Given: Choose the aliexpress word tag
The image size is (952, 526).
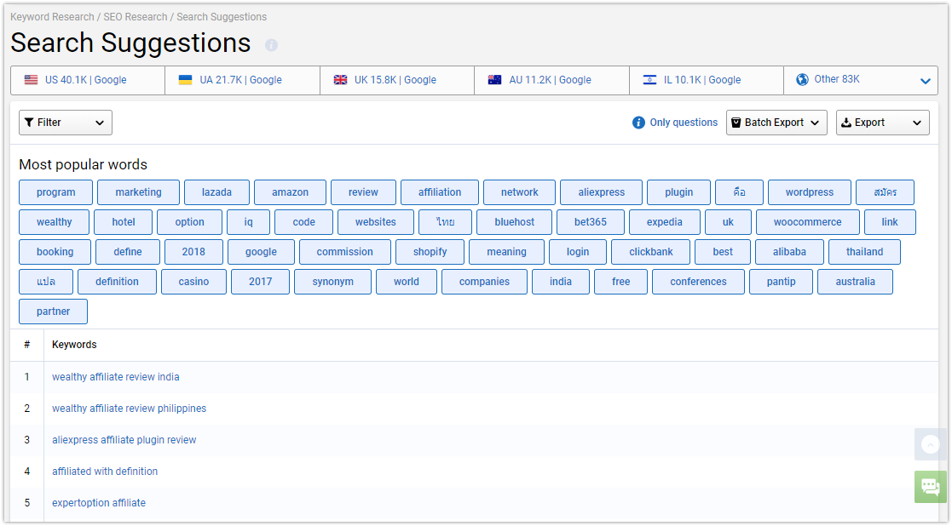Looking at the screenshot, I should click(x=601, y=192).
